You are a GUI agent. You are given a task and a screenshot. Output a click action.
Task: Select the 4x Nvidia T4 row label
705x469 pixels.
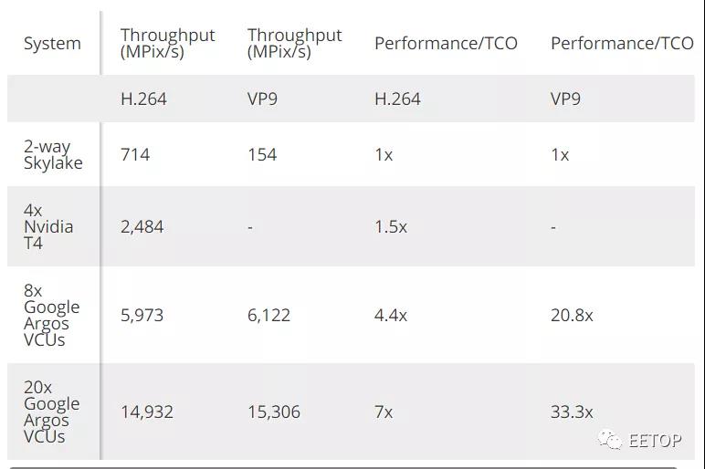(x=48, y=226)
